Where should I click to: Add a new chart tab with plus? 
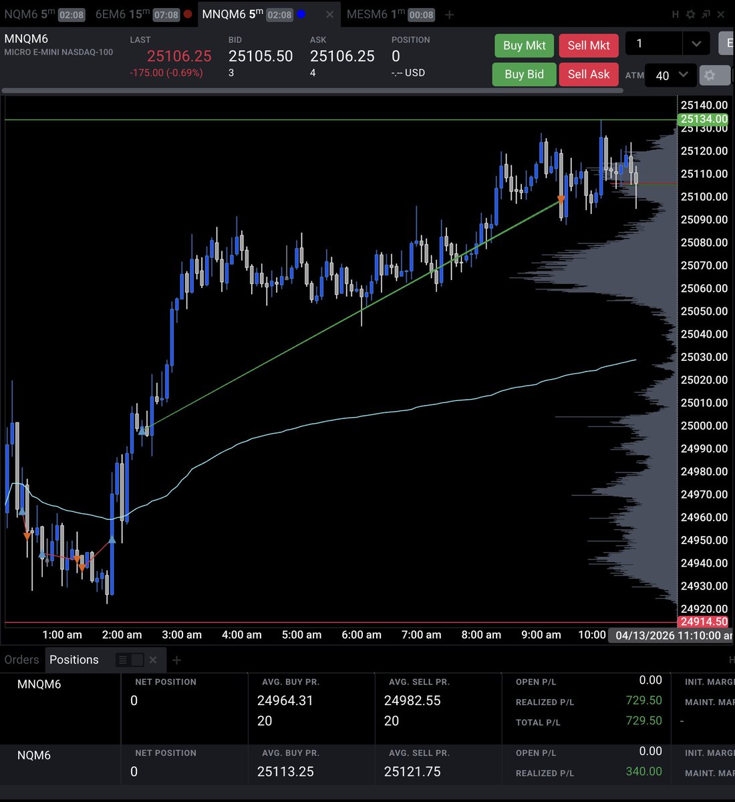(x=450, y=14)
